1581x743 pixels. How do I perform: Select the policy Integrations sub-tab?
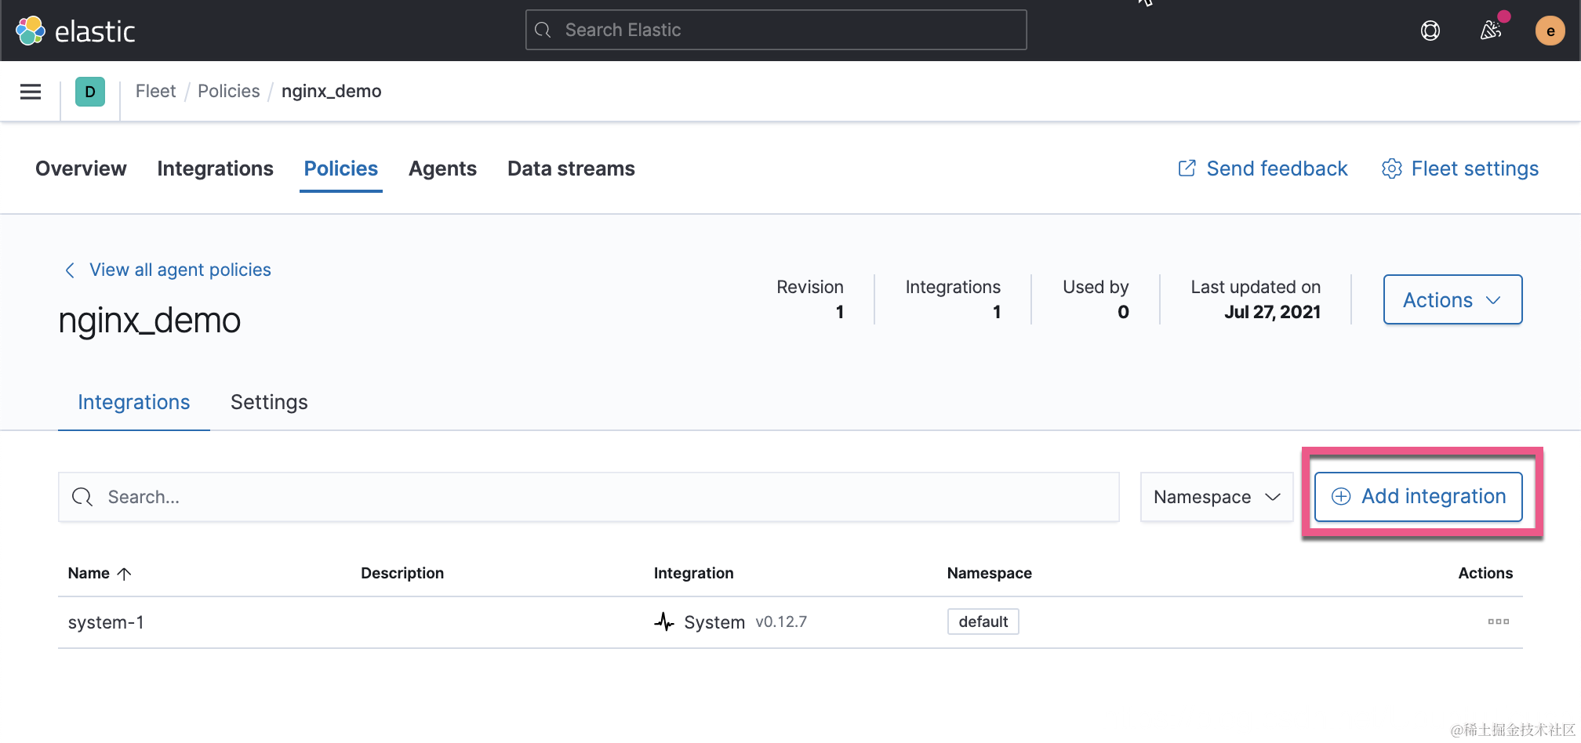(x=134, y=402)
